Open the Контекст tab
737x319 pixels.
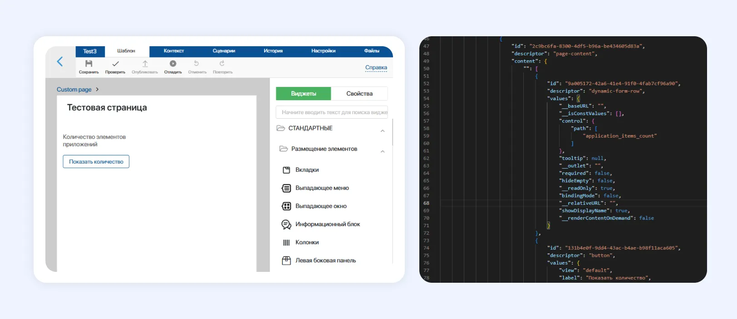point(174,51)
